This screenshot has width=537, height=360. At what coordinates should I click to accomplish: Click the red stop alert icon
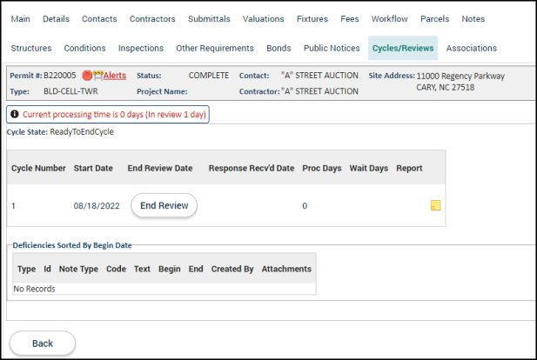(x=87, y=76)
